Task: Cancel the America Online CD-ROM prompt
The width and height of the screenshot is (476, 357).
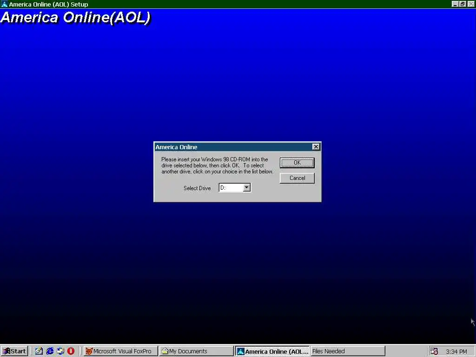Action: [297, 178]
